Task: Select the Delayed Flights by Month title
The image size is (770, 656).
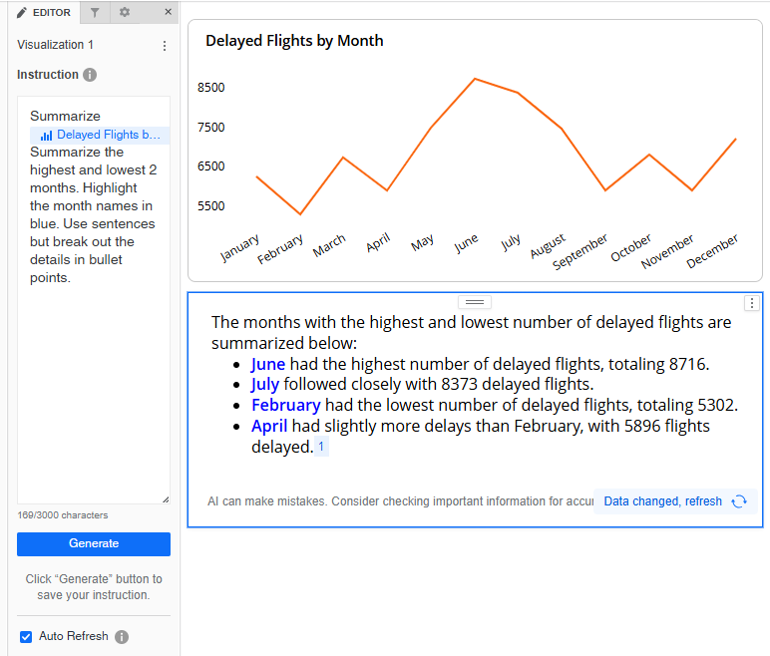Action: (294, 41)
